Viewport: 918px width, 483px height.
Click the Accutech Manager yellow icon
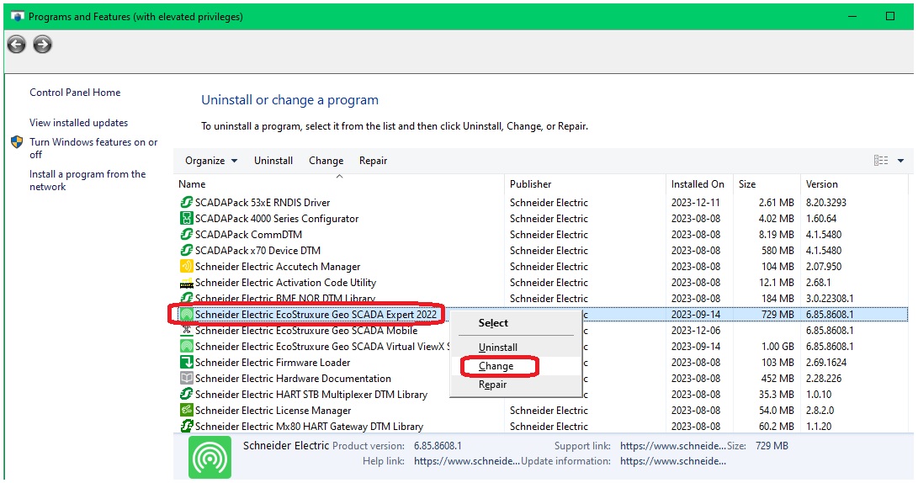[186, 267]
